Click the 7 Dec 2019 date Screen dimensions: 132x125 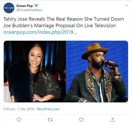pos(26,109)
